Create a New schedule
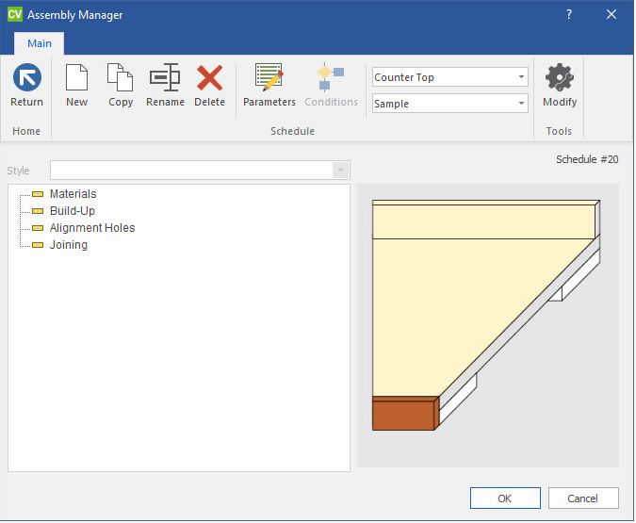This screenshot has width=636, height=523. [76, 78]
